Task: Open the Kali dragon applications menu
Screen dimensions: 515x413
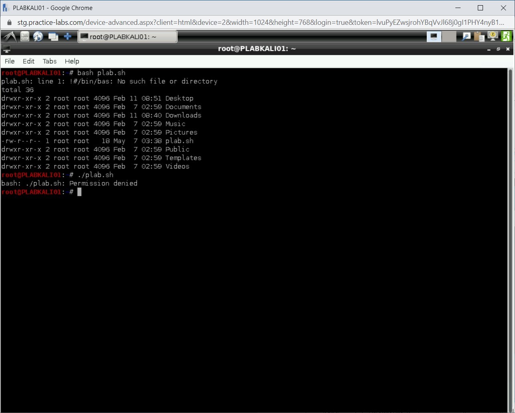Action: (9, 37)
